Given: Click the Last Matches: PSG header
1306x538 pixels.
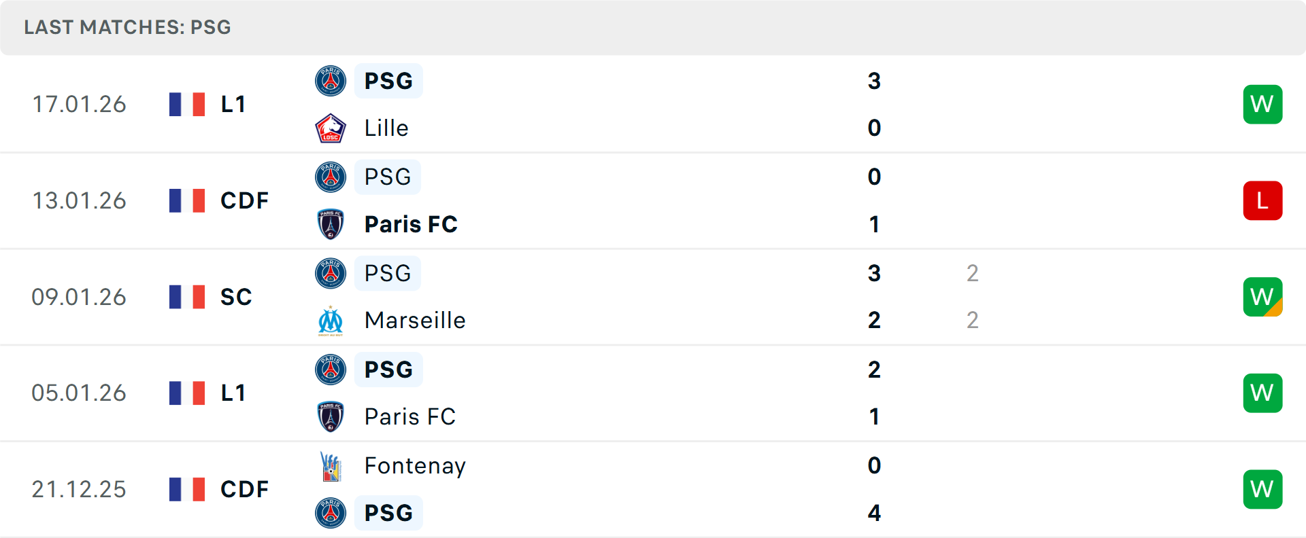Looking at the screenshot, I should [127, 27].
